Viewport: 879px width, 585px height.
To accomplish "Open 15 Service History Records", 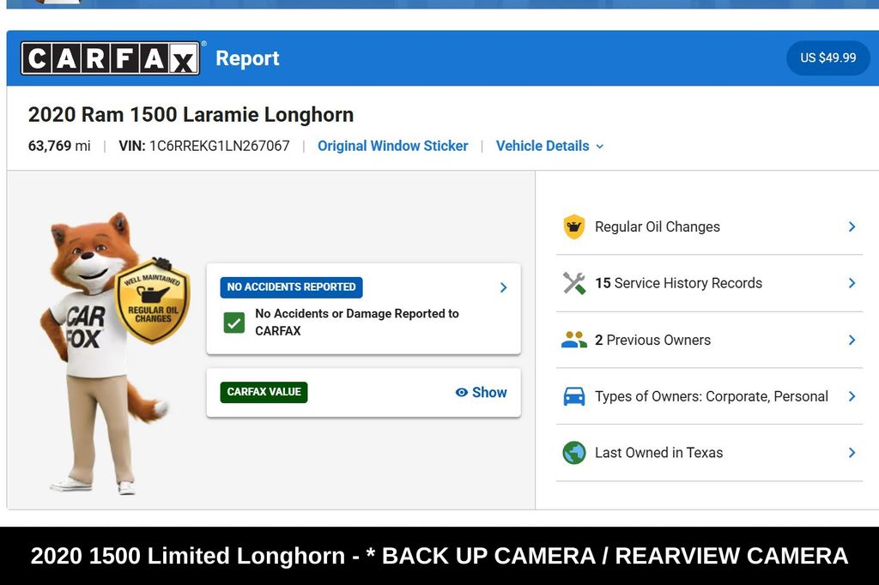I will click(x=709, y=283).
